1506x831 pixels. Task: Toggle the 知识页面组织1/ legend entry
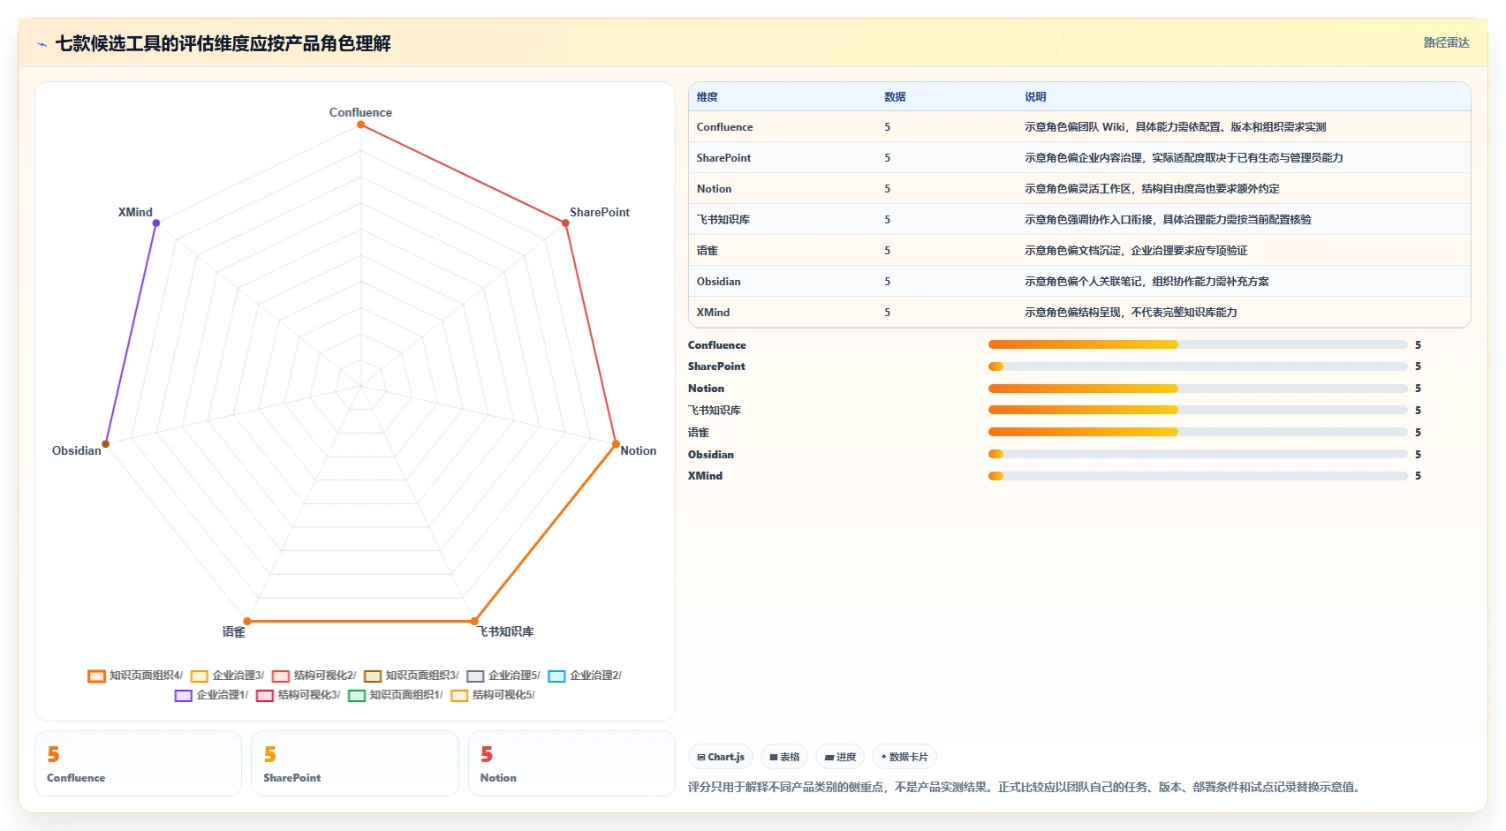tap(396, 695)
